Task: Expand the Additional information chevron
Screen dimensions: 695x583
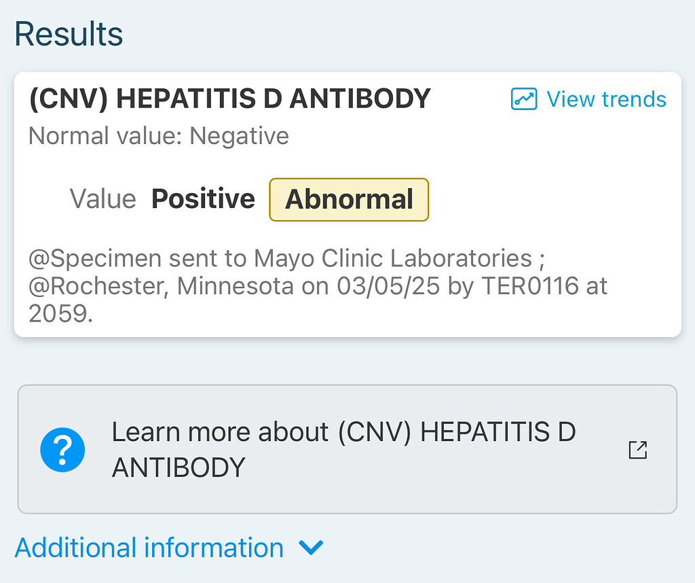Action: (x=312, y=548)
